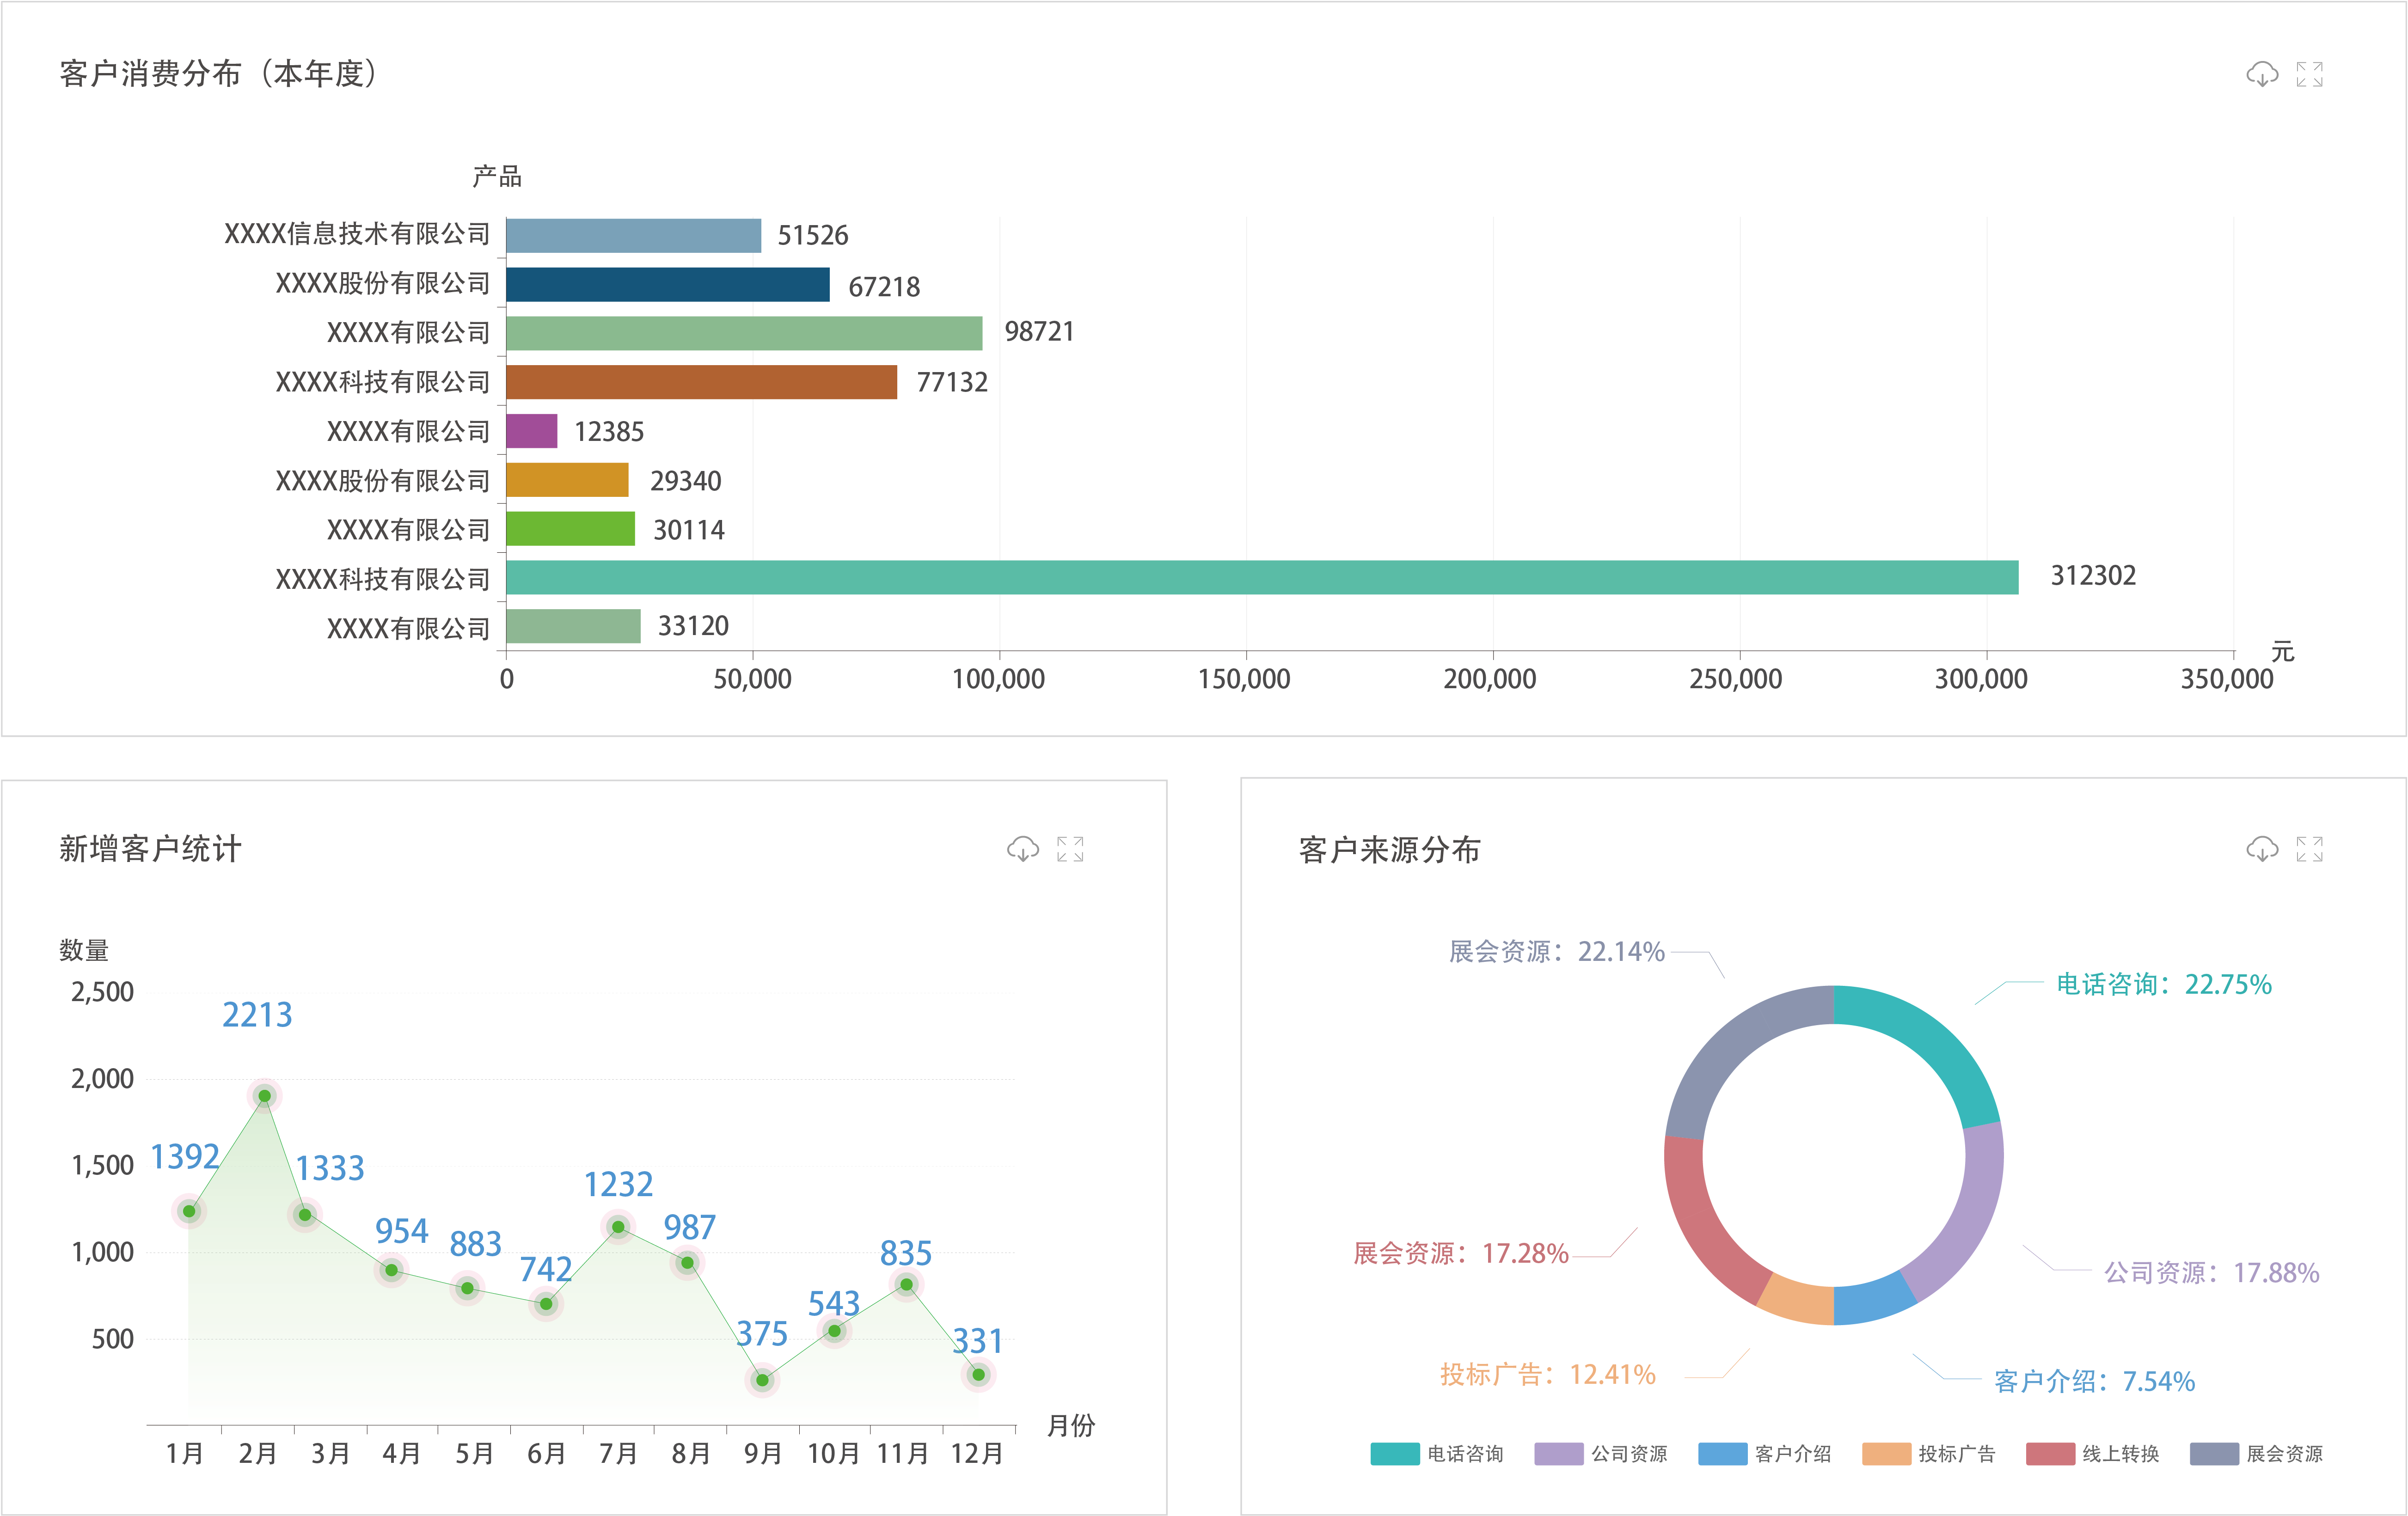
Task: Select the February 2213 data point
Action: pyautogui.click(x=264, y=1096)
